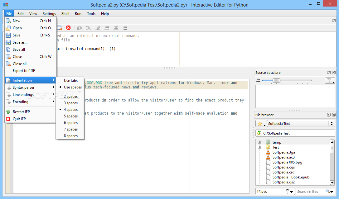Click the Close file icon in File menu
Screen dimensions: 339x199
(x=8, y=57)
